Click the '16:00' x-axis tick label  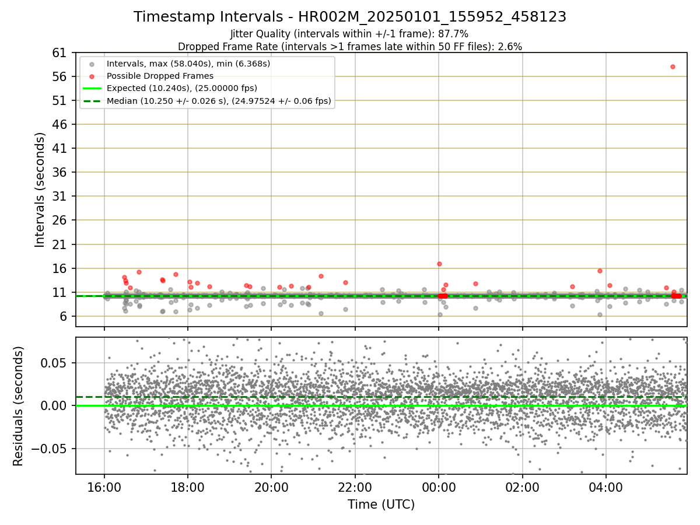coord(104,488)
